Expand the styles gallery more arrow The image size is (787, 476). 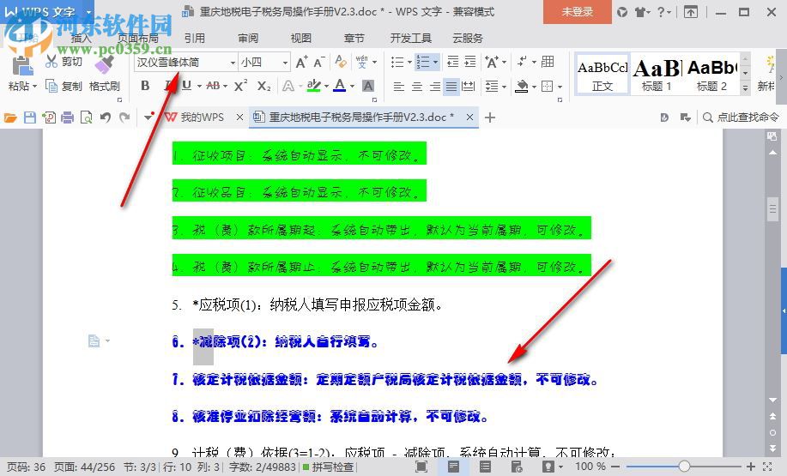(745, 87)
